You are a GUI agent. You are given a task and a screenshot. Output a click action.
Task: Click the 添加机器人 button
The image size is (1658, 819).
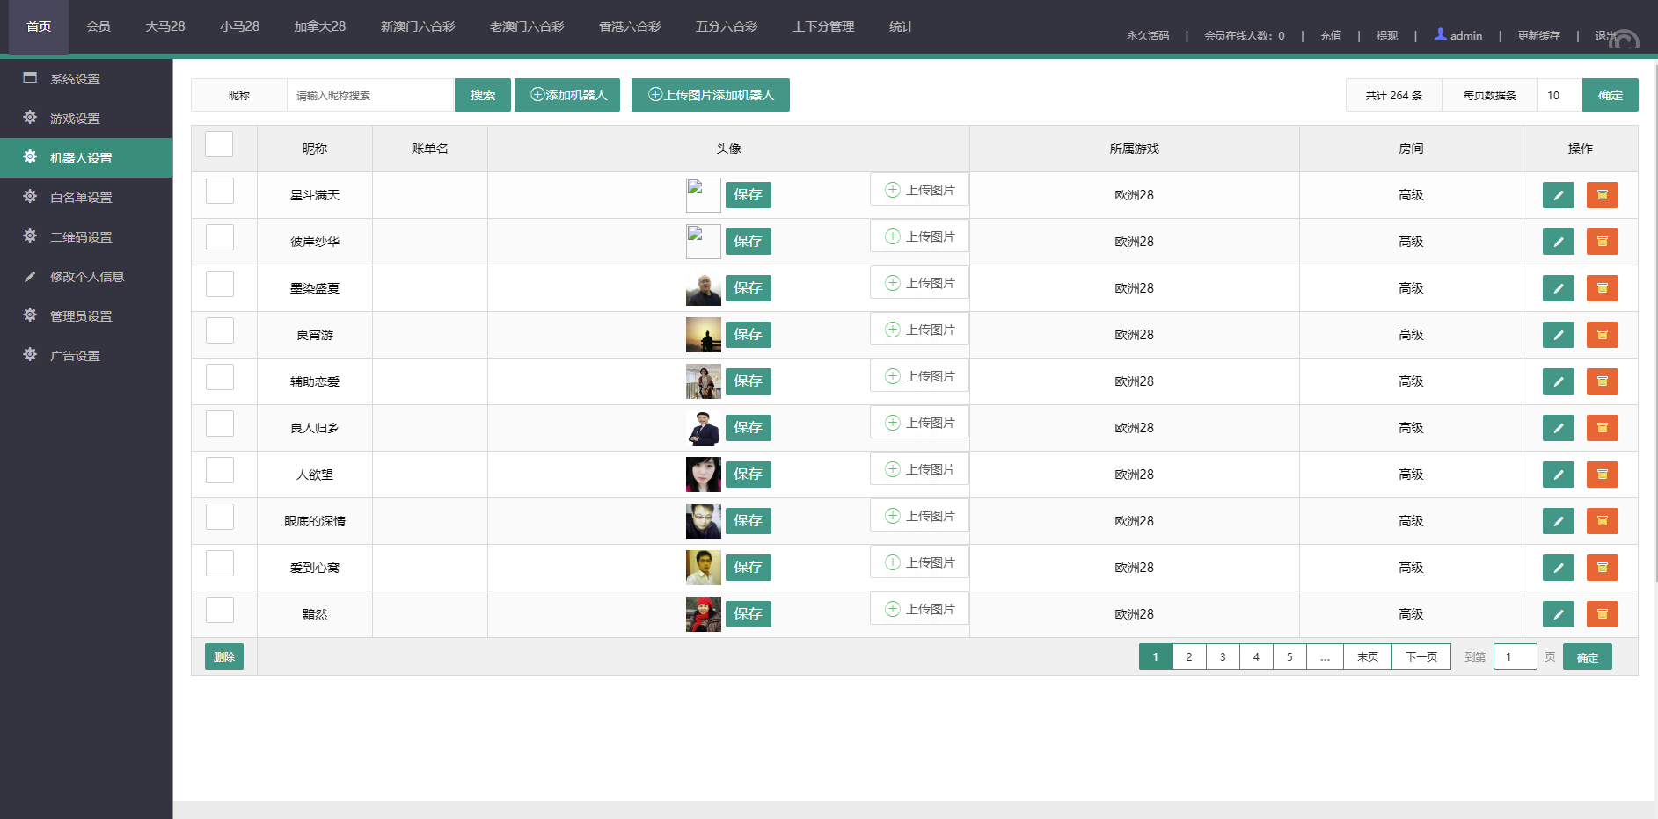click(x=567, y=95)
